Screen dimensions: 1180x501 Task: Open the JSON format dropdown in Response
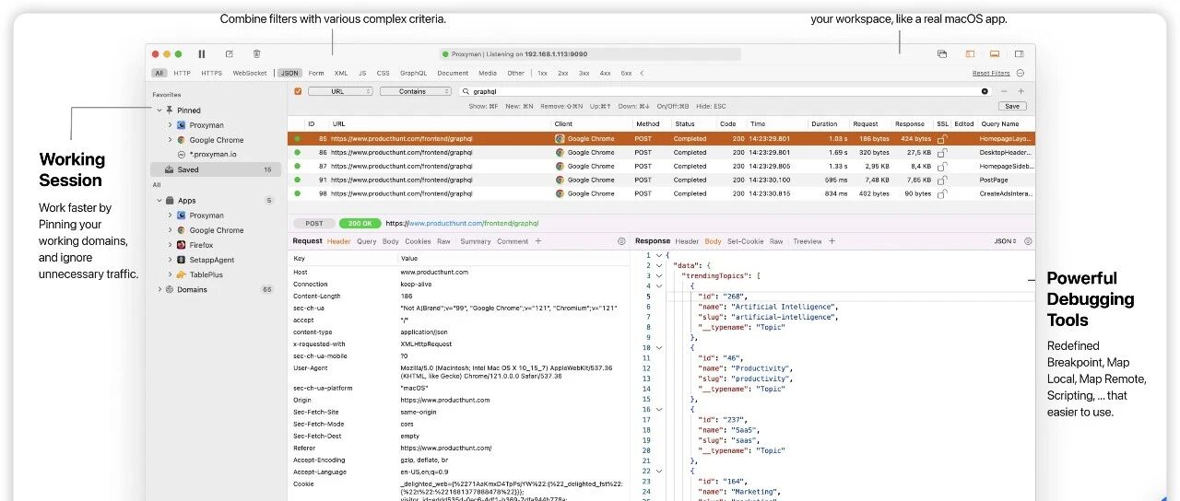[1005, 241]
